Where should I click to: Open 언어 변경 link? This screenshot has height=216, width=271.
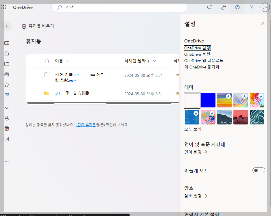pyautogui.click(x=196, y=152)
